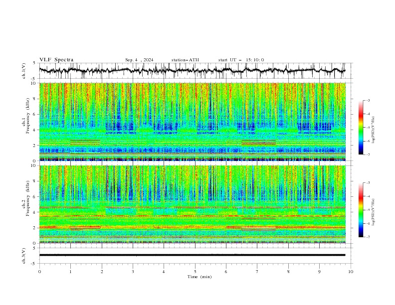Click the time axis tick label "6"
The height and width of the screenshot is (305, 395).
[226, 272]
